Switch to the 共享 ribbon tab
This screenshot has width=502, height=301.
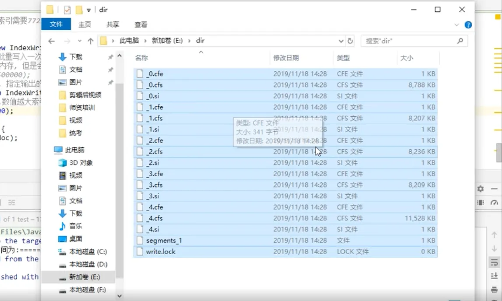[x=113, y=24]
